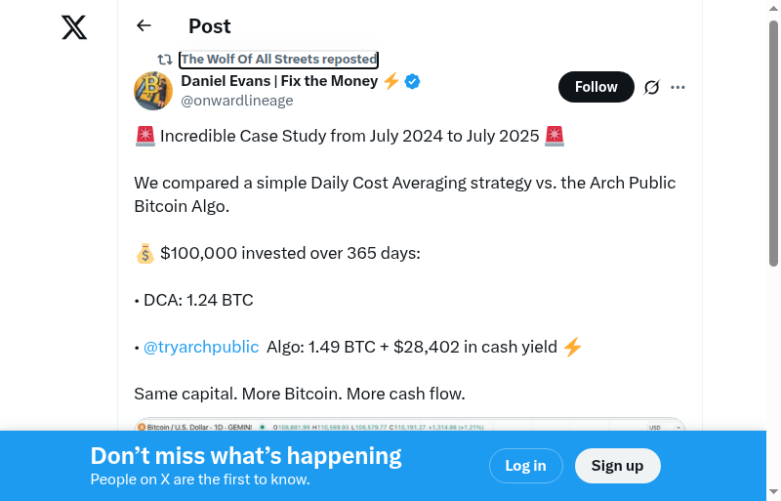This screenshot has width=781, height=501.
Task: Open the @tryarchpublic mention link
Action: click(x=201, y=347)
